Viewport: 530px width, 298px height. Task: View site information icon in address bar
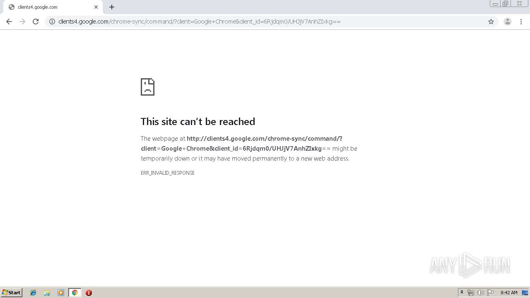pos(52,22)
